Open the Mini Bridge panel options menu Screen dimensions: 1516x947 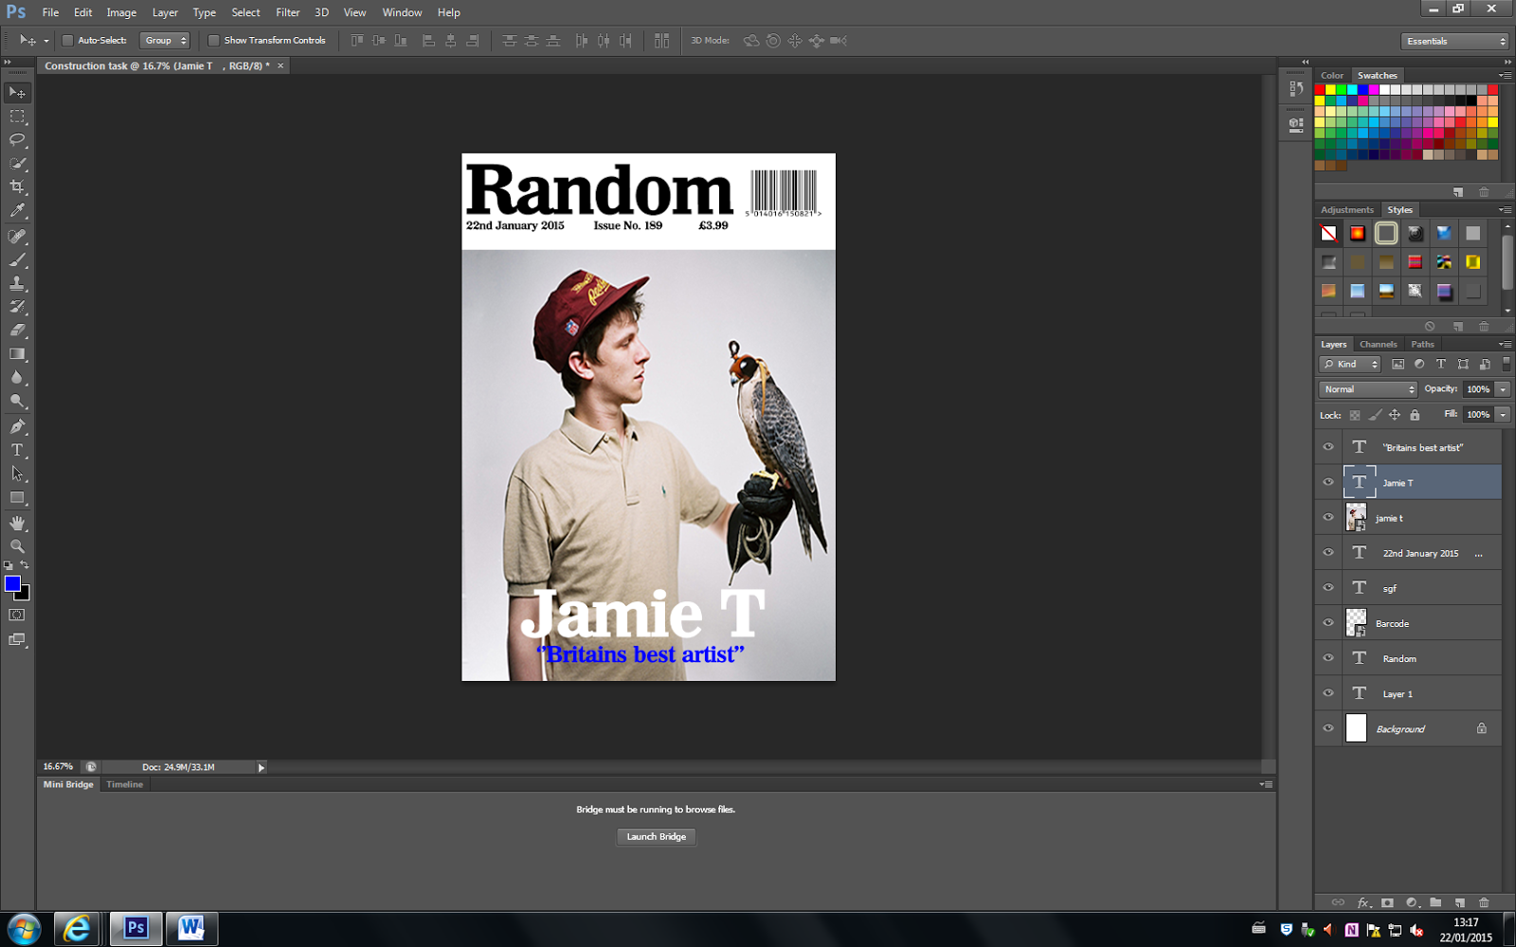coord(1267,784)
